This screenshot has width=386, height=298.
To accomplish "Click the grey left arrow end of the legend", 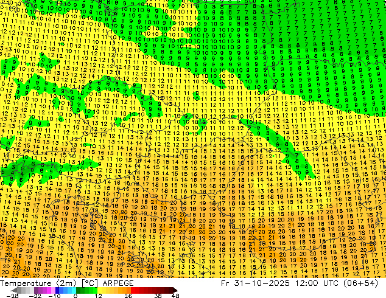I will 14,290.
